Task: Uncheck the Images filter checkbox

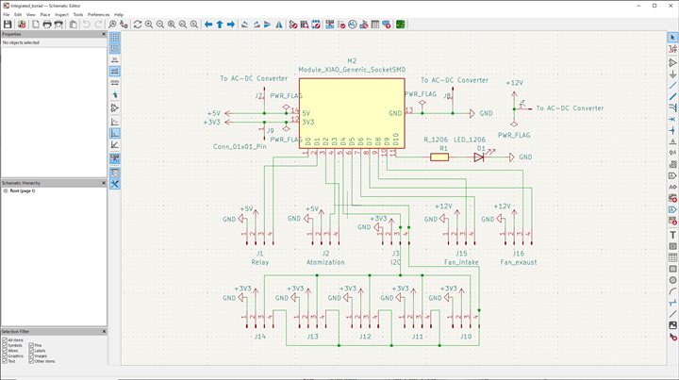Action: (x=31, y=355)
